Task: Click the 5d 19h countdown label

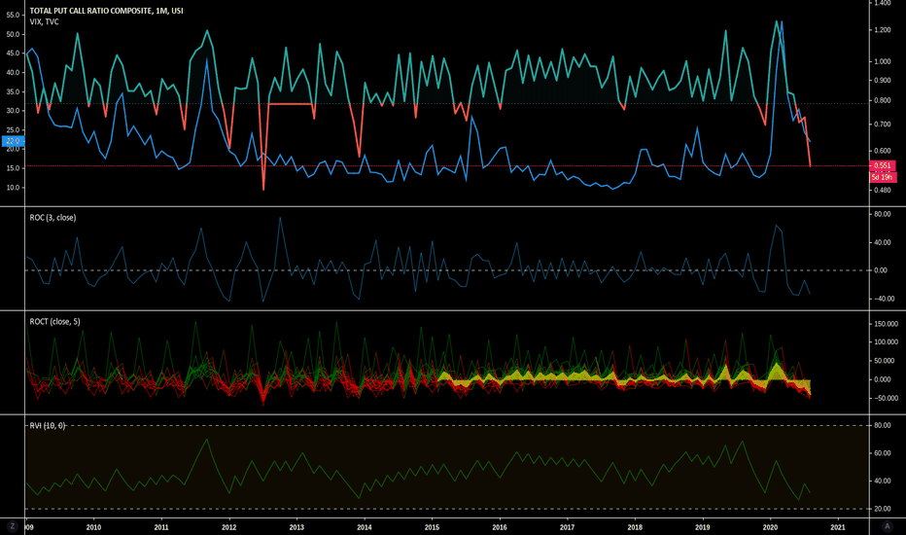Action: coord(883,177)
